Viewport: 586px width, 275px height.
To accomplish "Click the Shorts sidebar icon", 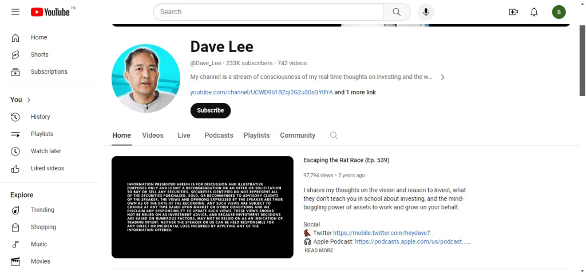I will (x=15, y=54).
